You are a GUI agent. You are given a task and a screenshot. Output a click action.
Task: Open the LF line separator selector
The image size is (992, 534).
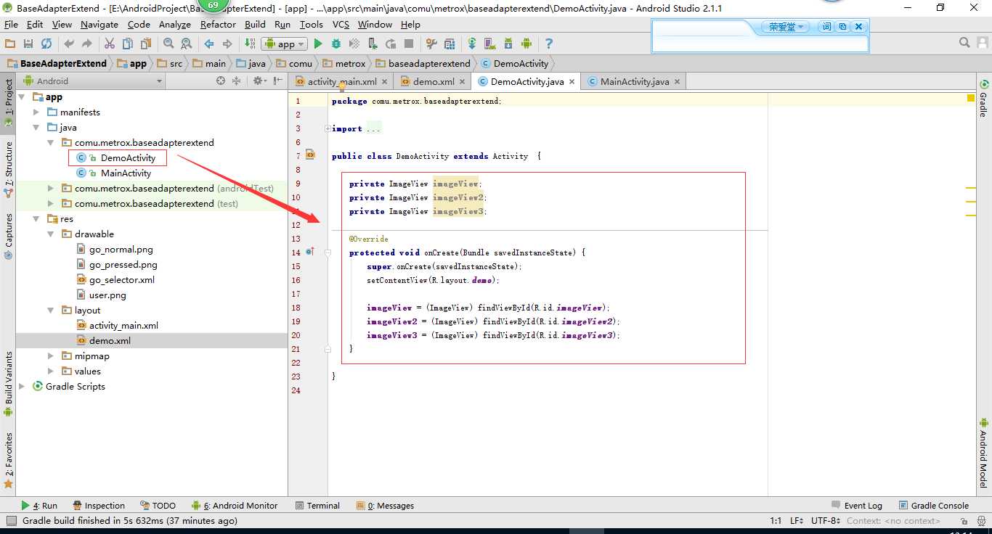coord(797,520)
